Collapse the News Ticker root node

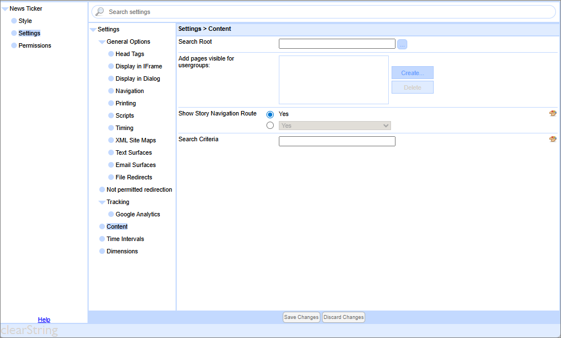click(4, 9)
